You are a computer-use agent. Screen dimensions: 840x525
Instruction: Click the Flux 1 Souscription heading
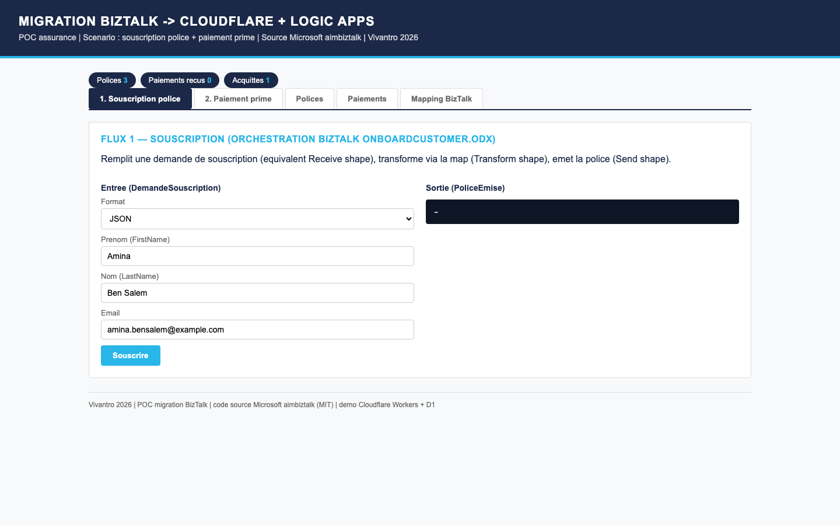tap(298, 139)
